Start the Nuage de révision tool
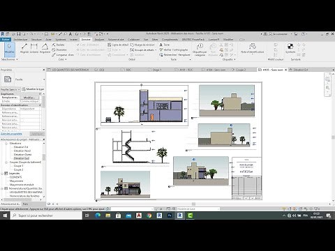The image size is (335, 251). click(x=142, y=45)
